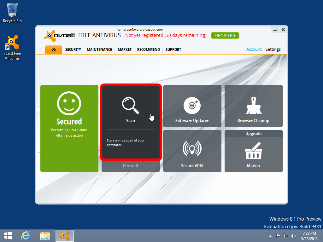
Task: Click 'Not yet registered (30 days remaining)' text
Action: pyautogui.click(x=166, y=35)
